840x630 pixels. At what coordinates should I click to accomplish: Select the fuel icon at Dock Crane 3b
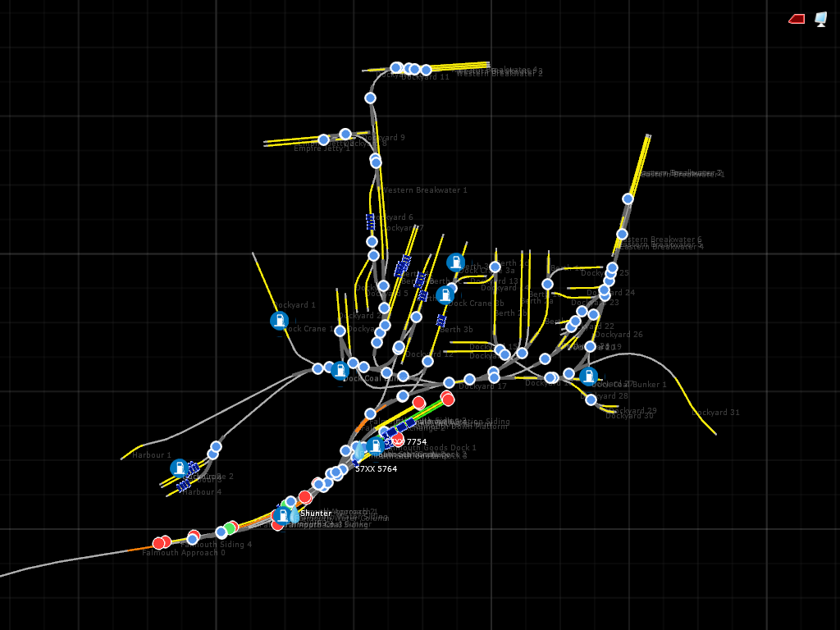click(x=445, y=295)
